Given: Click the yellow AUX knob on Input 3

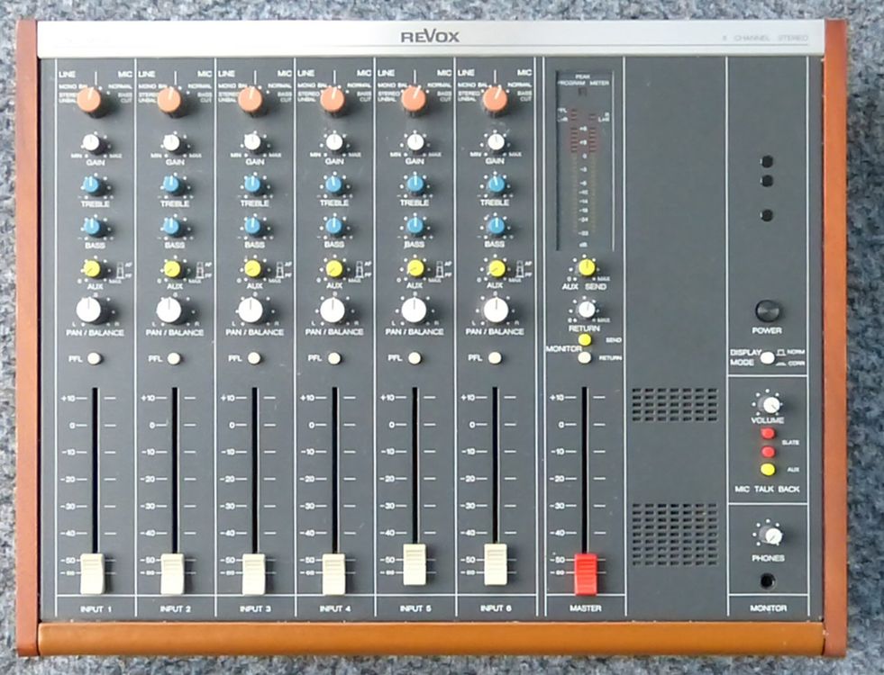Looking at the screenshot, I should click(252, 268).
